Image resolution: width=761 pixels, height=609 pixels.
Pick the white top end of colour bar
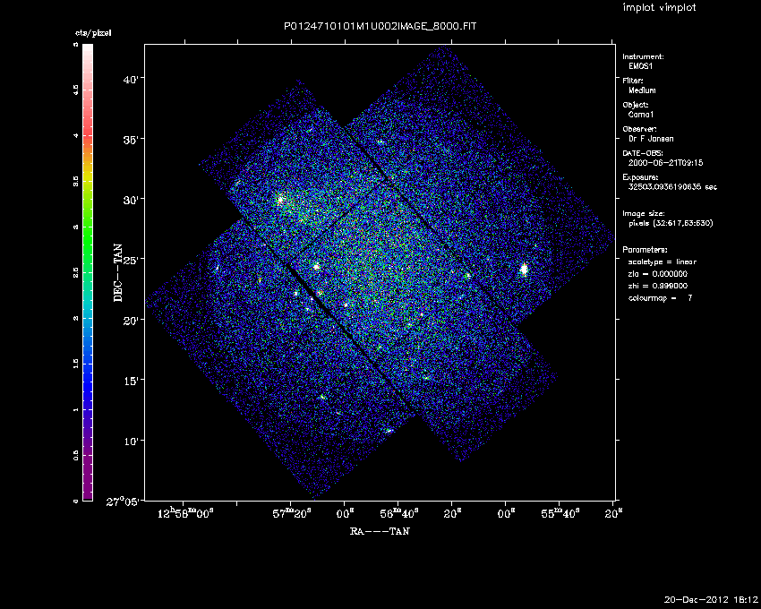[x=88, y=48]
